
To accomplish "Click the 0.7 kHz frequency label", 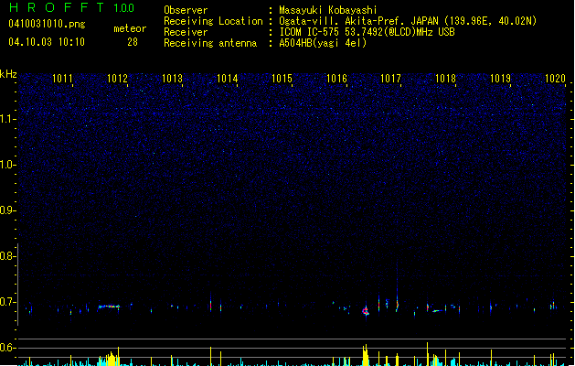I will coord(7,302).
